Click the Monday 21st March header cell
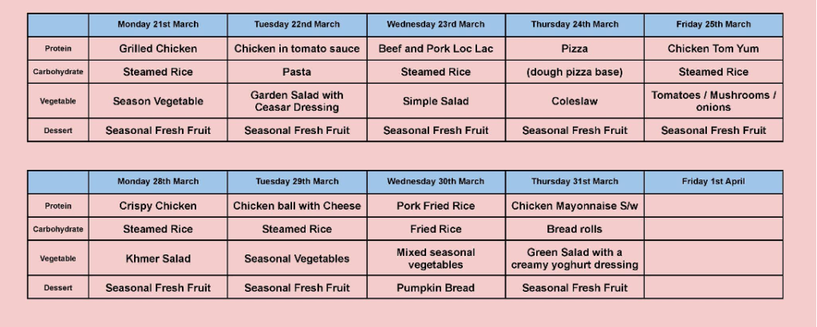817x327 pixels. click(x=158, y=25)
